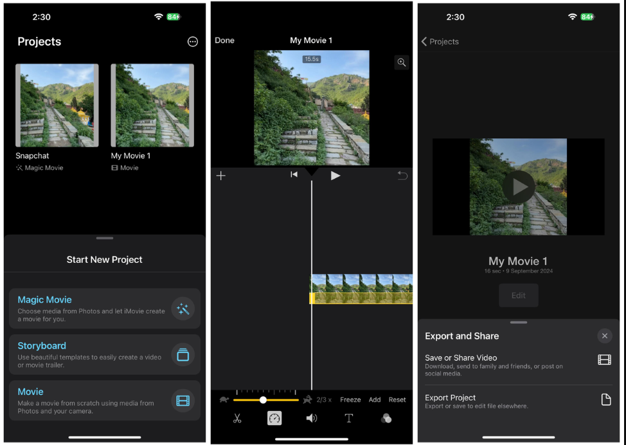Select the video clip in timeline

[361, 289]
